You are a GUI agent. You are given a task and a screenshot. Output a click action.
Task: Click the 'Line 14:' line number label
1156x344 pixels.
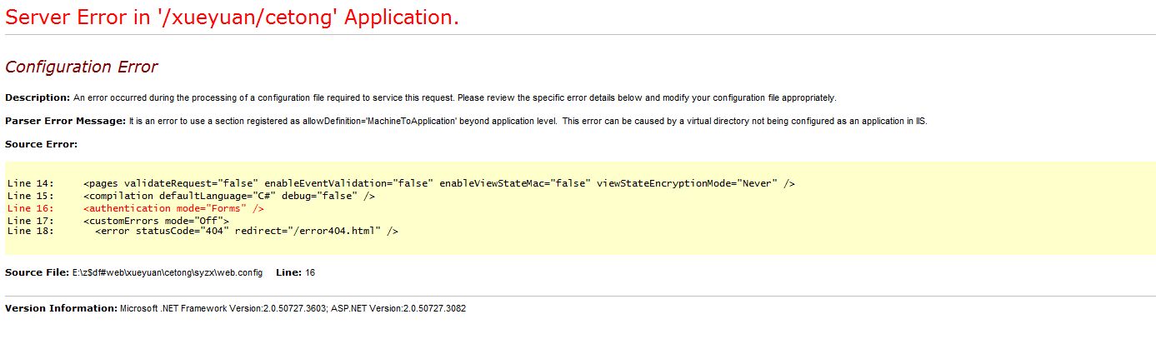click(30, 183)
